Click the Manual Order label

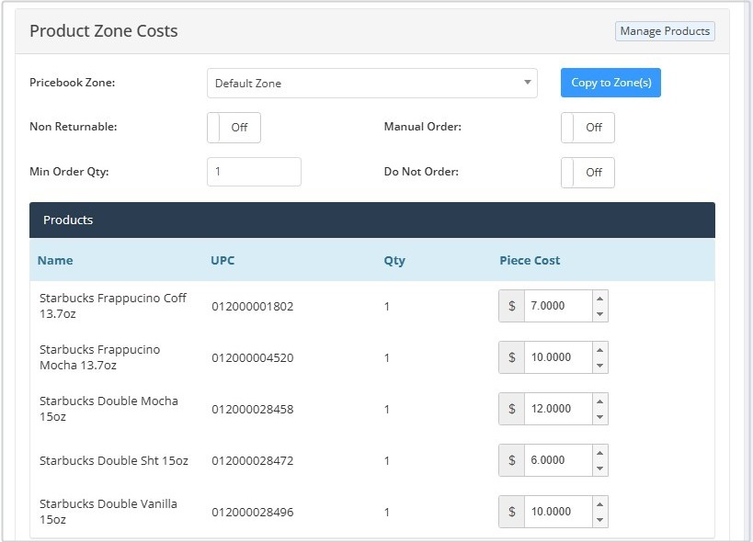click(x=423, y=127)
